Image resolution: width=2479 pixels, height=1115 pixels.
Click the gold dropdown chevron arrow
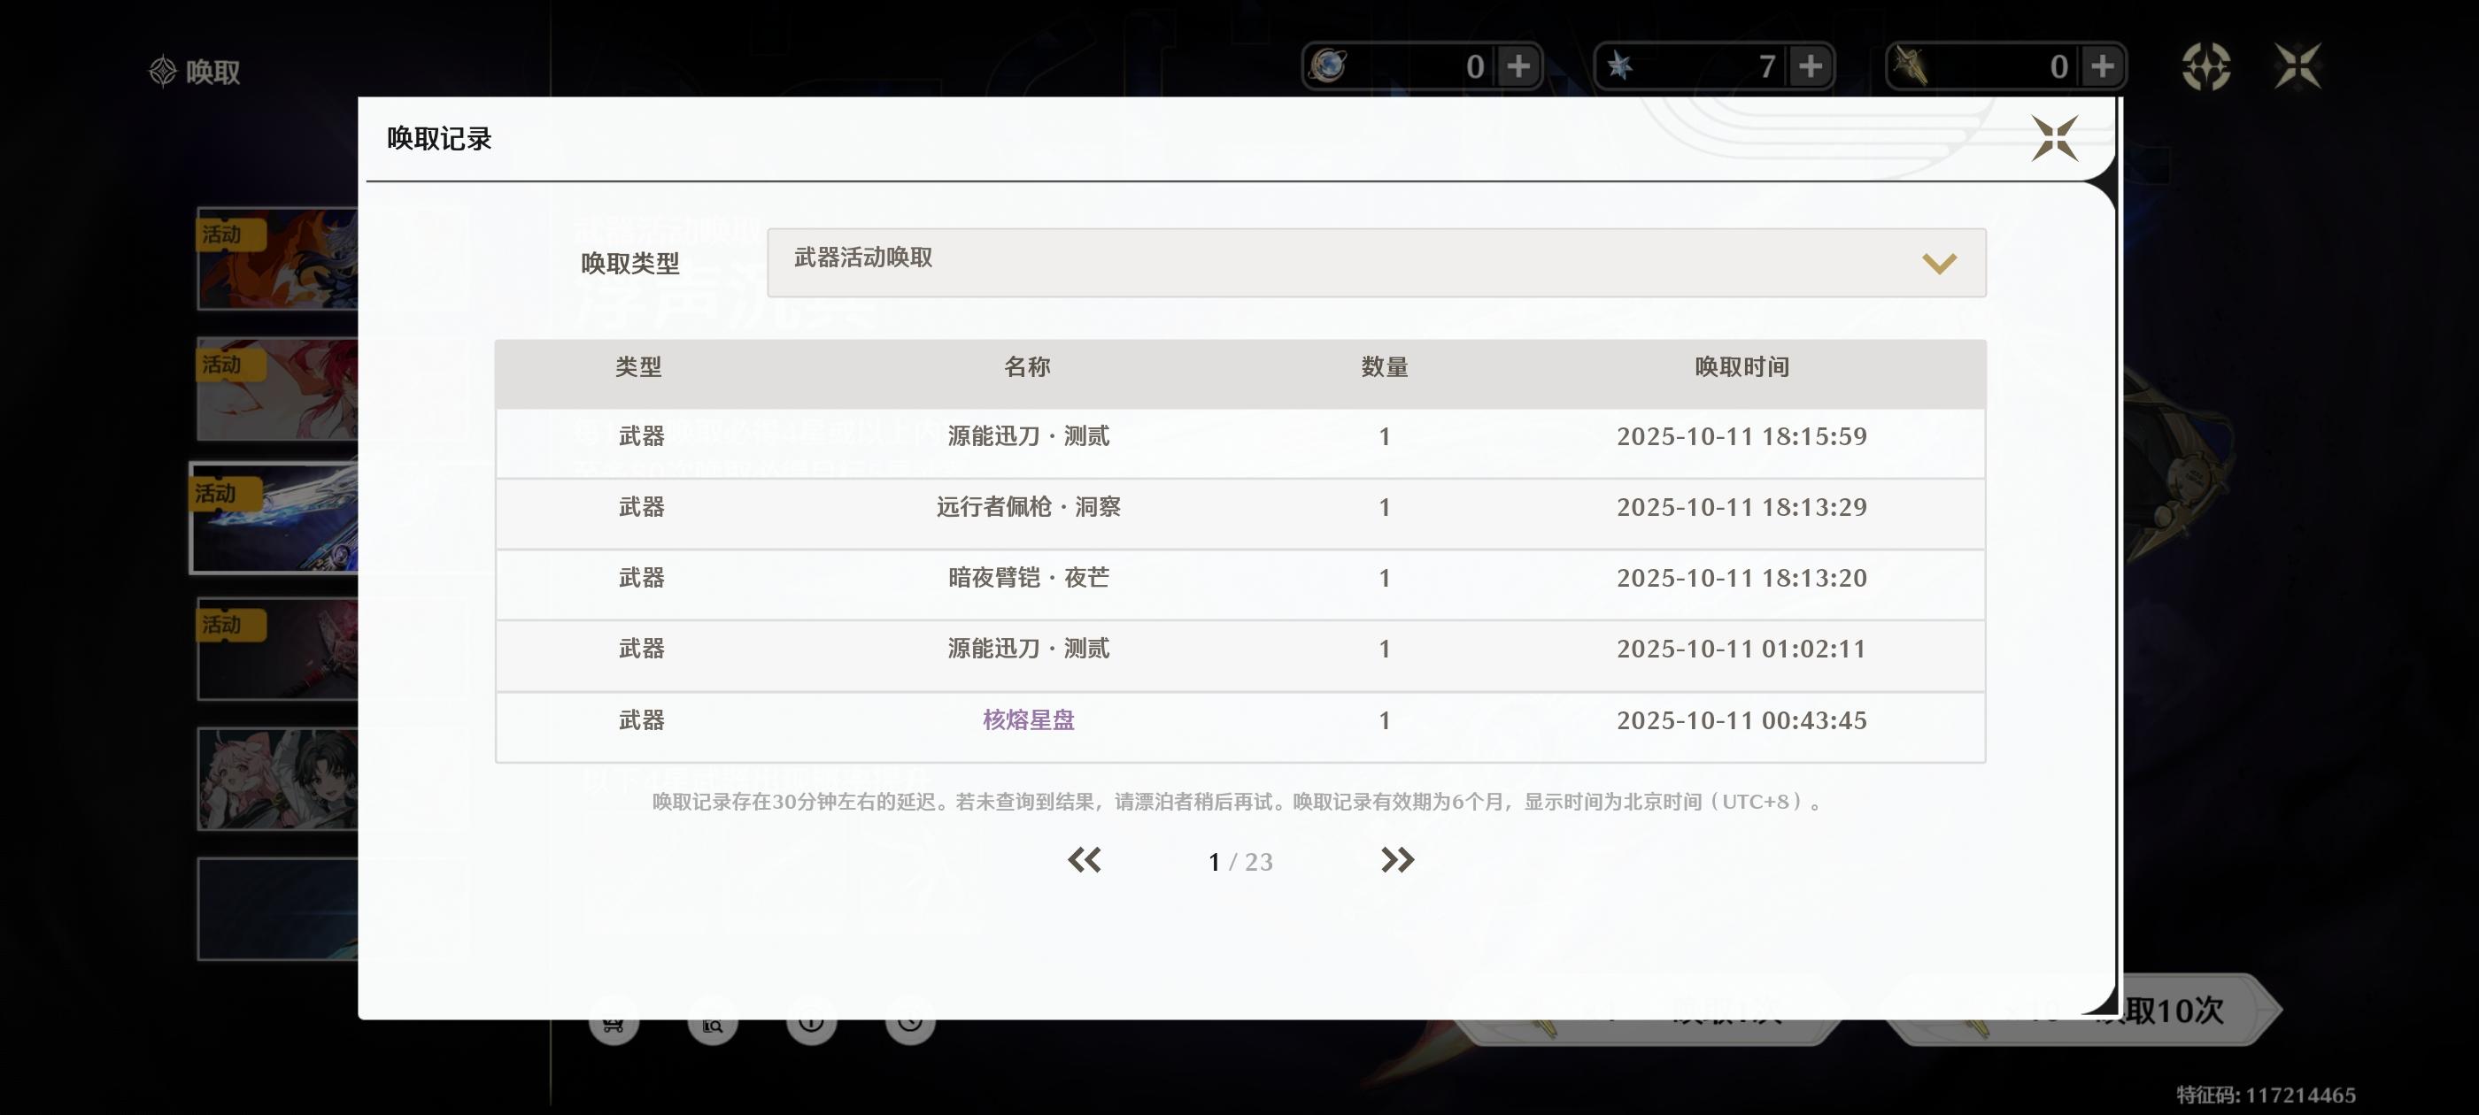pos(1938,264)
